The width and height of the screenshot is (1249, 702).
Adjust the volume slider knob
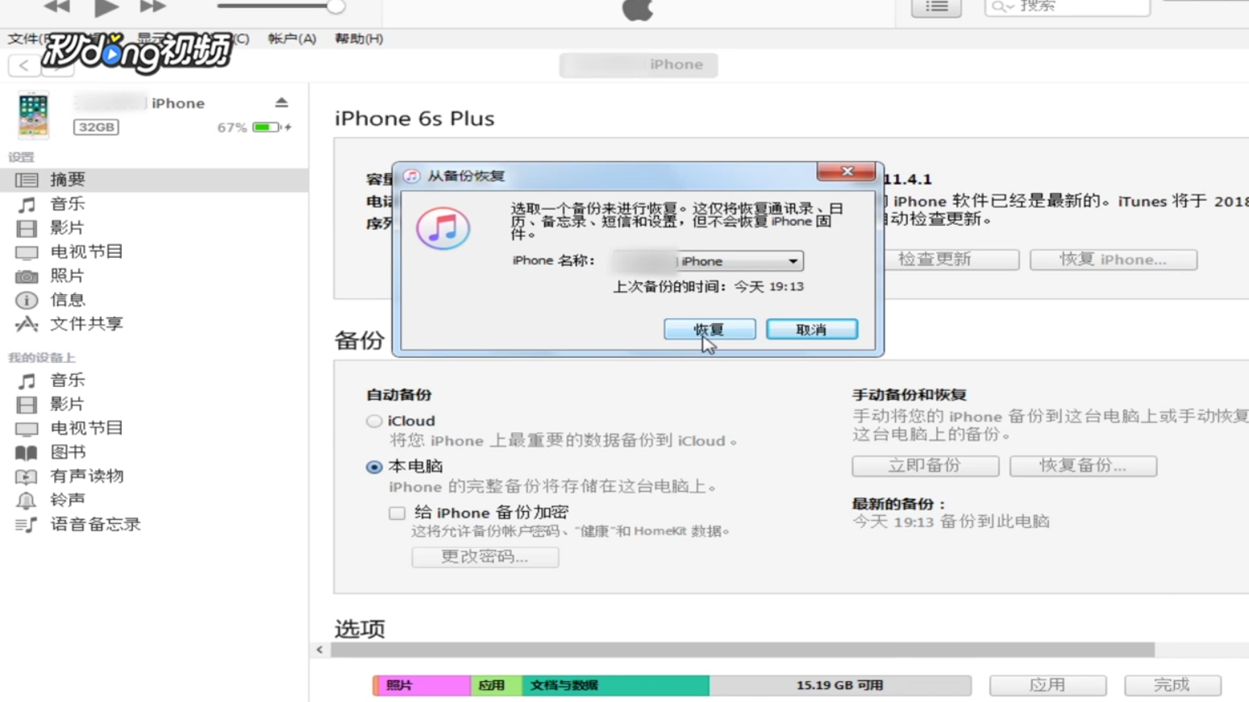click(x=335, y=6)
